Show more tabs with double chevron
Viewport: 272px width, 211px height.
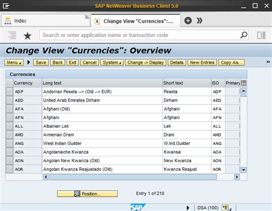click(200, 21)
